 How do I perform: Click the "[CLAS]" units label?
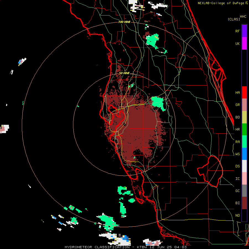(x=234, y=19)
